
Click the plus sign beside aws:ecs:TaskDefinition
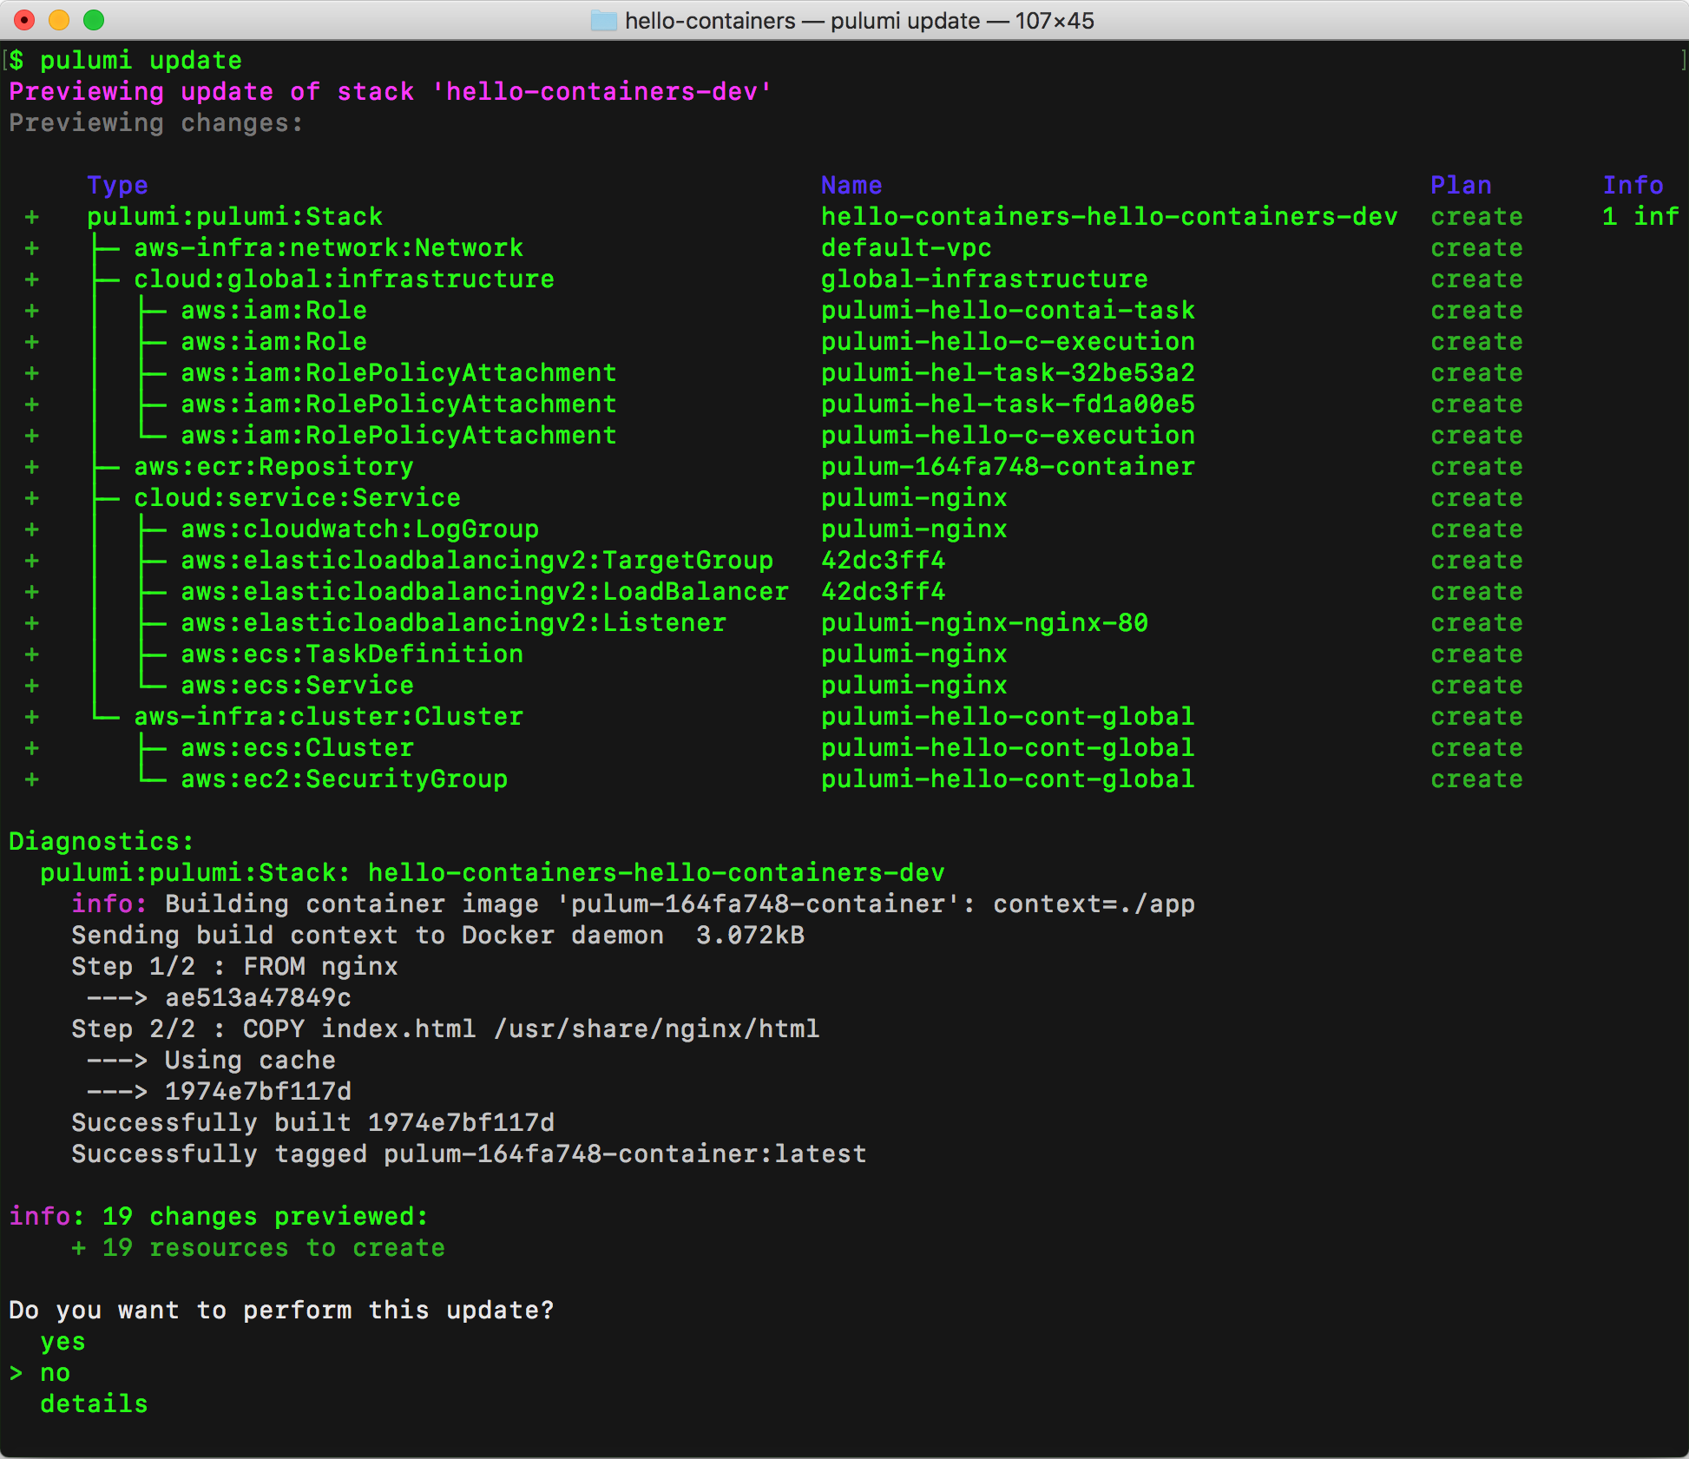point(32,654)
